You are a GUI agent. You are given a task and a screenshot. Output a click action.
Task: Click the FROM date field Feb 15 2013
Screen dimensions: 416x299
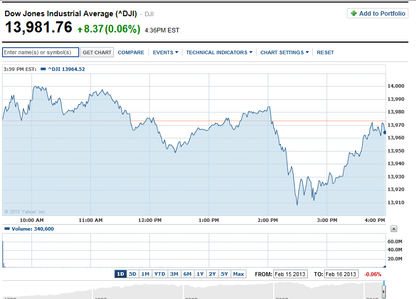[x=290, y=274]
